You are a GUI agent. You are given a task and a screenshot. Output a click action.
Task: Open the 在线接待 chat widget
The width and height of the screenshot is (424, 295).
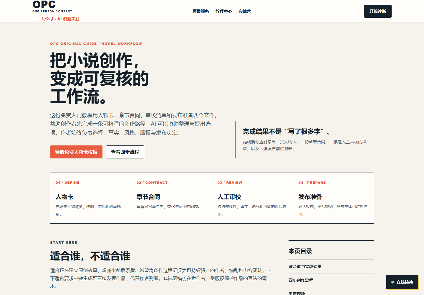click(402, 282)
